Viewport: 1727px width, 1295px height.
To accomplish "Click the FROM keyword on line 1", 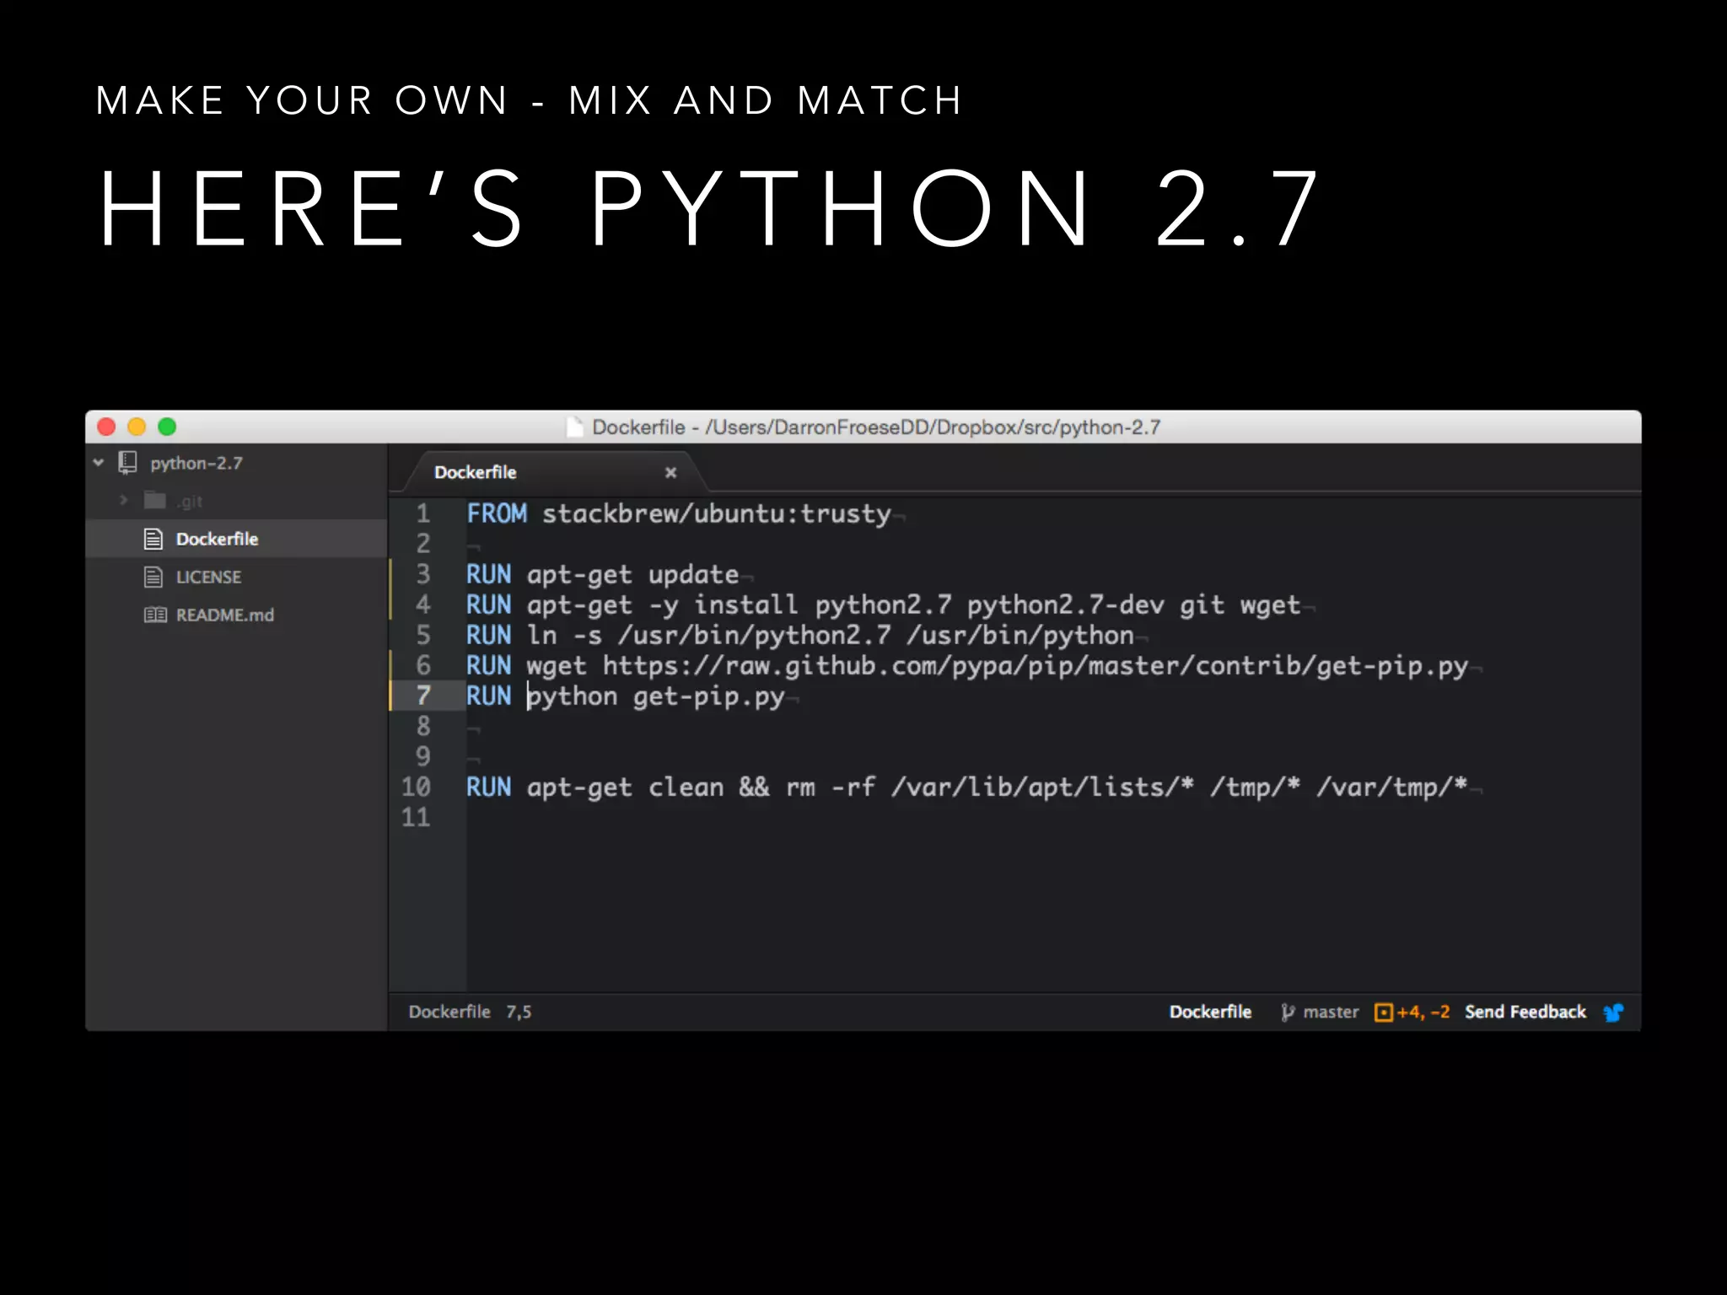I will pyautogui.click(x=497, y=513).
